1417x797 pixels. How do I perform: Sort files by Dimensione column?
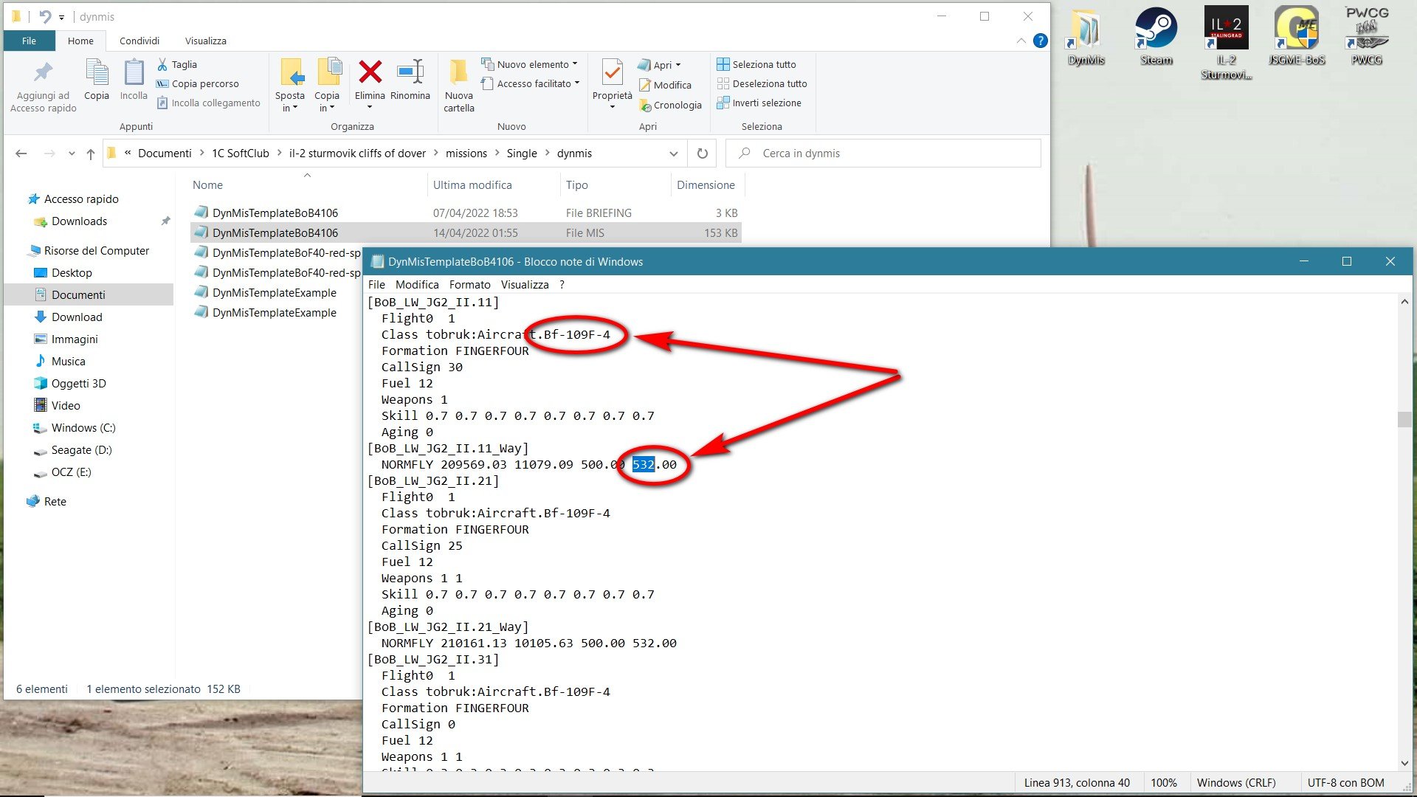706,184
